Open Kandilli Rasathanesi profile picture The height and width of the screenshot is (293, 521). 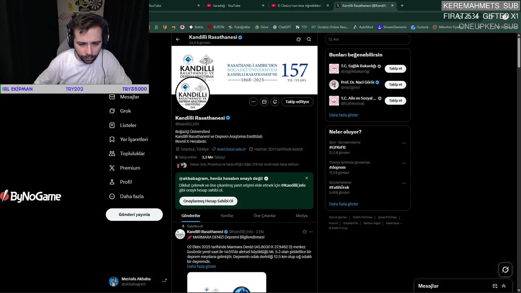[193, 94]
